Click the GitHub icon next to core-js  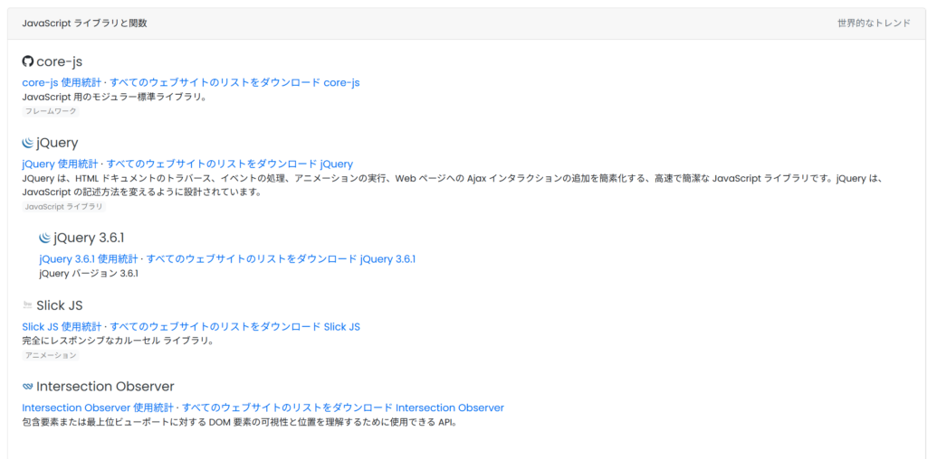coord(28,61)
